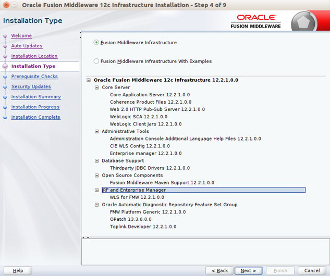Open the Installation Progress step
The image size is (330, 276).
pos(35,107)
